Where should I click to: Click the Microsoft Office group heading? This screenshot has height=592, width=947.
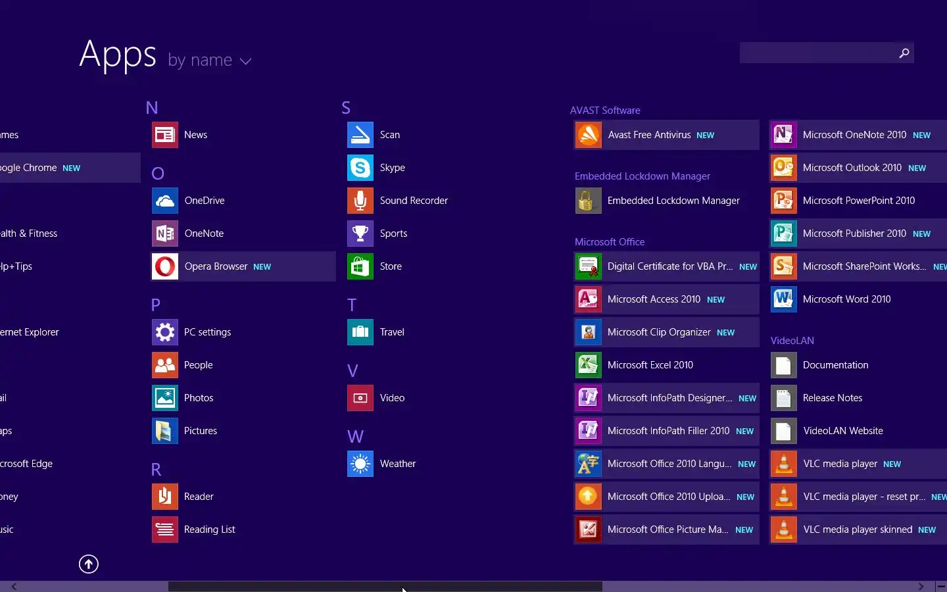610,242
